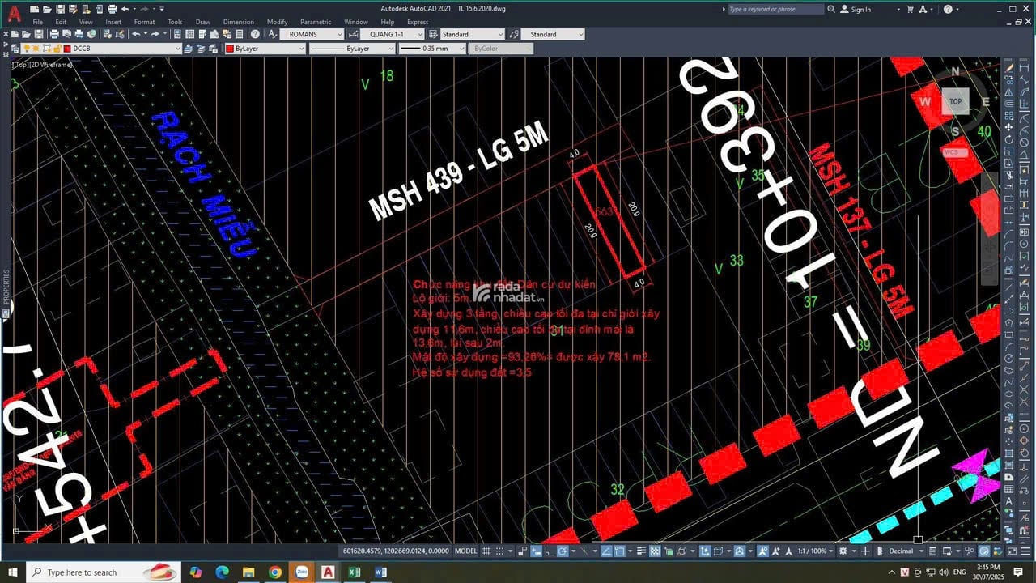The image size is (1036, 583).
Task: Open the 0.35 mm lineweight dropdown
Action: point(461,49)
